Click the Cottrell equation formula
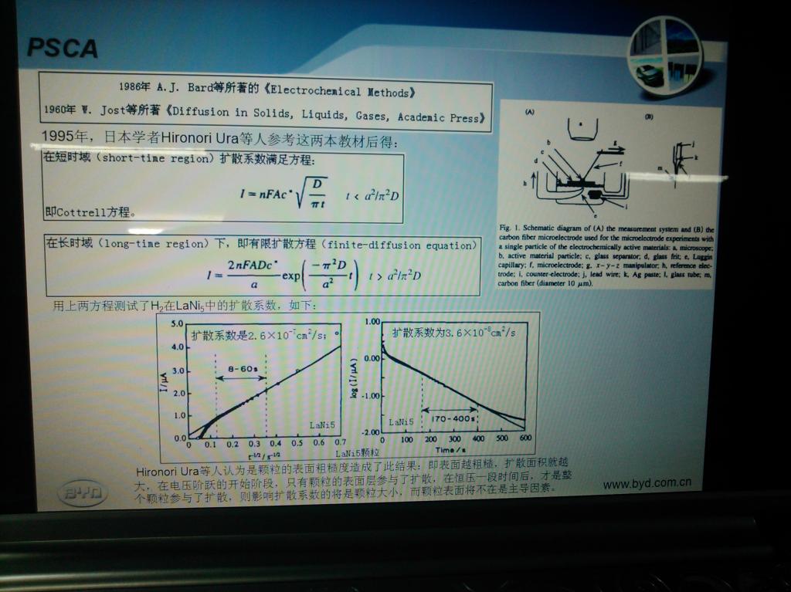 click(x=319, y=193)
